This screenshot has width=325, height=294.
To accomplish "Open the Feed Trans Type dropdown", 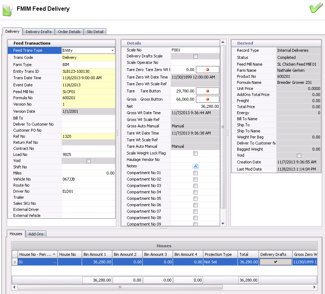I will [x=113, y=50].
